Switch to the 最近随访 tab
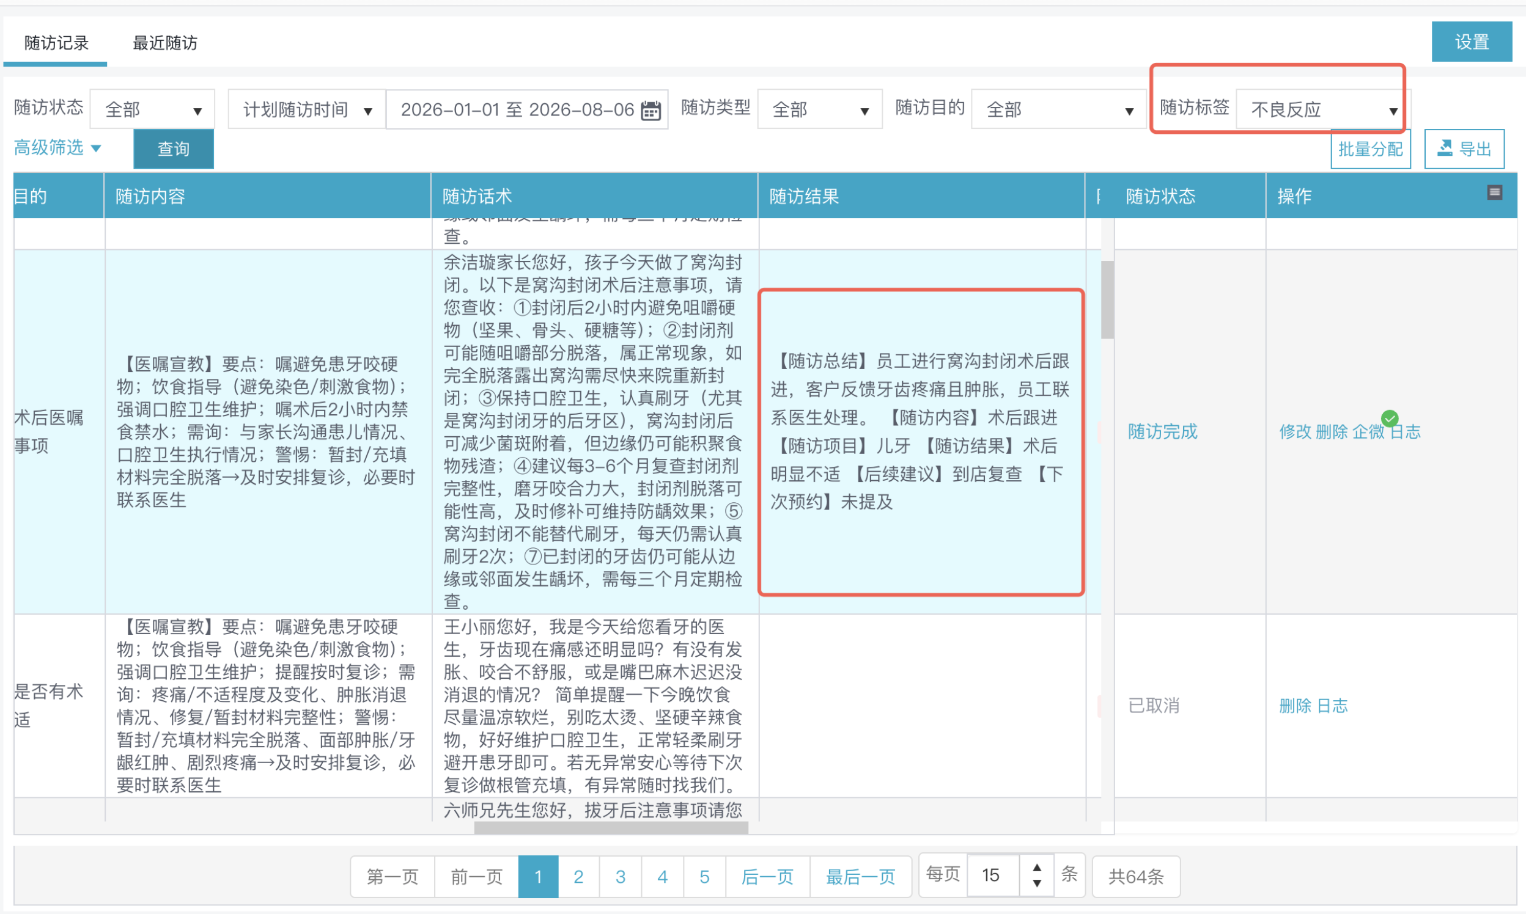The width and height of the screenshot is (1526, 914). (x=165, y=43)
